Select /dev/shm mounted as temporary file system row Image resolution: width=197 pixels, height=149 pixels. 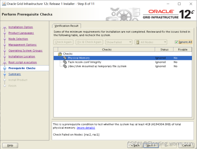click(123, 66)
